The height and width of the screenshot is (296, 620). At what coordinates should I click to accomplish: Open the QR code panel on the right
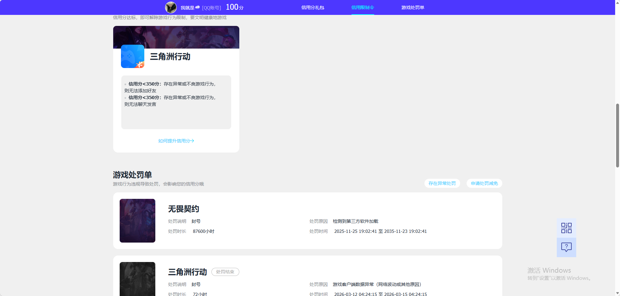(x=566, y=228)
